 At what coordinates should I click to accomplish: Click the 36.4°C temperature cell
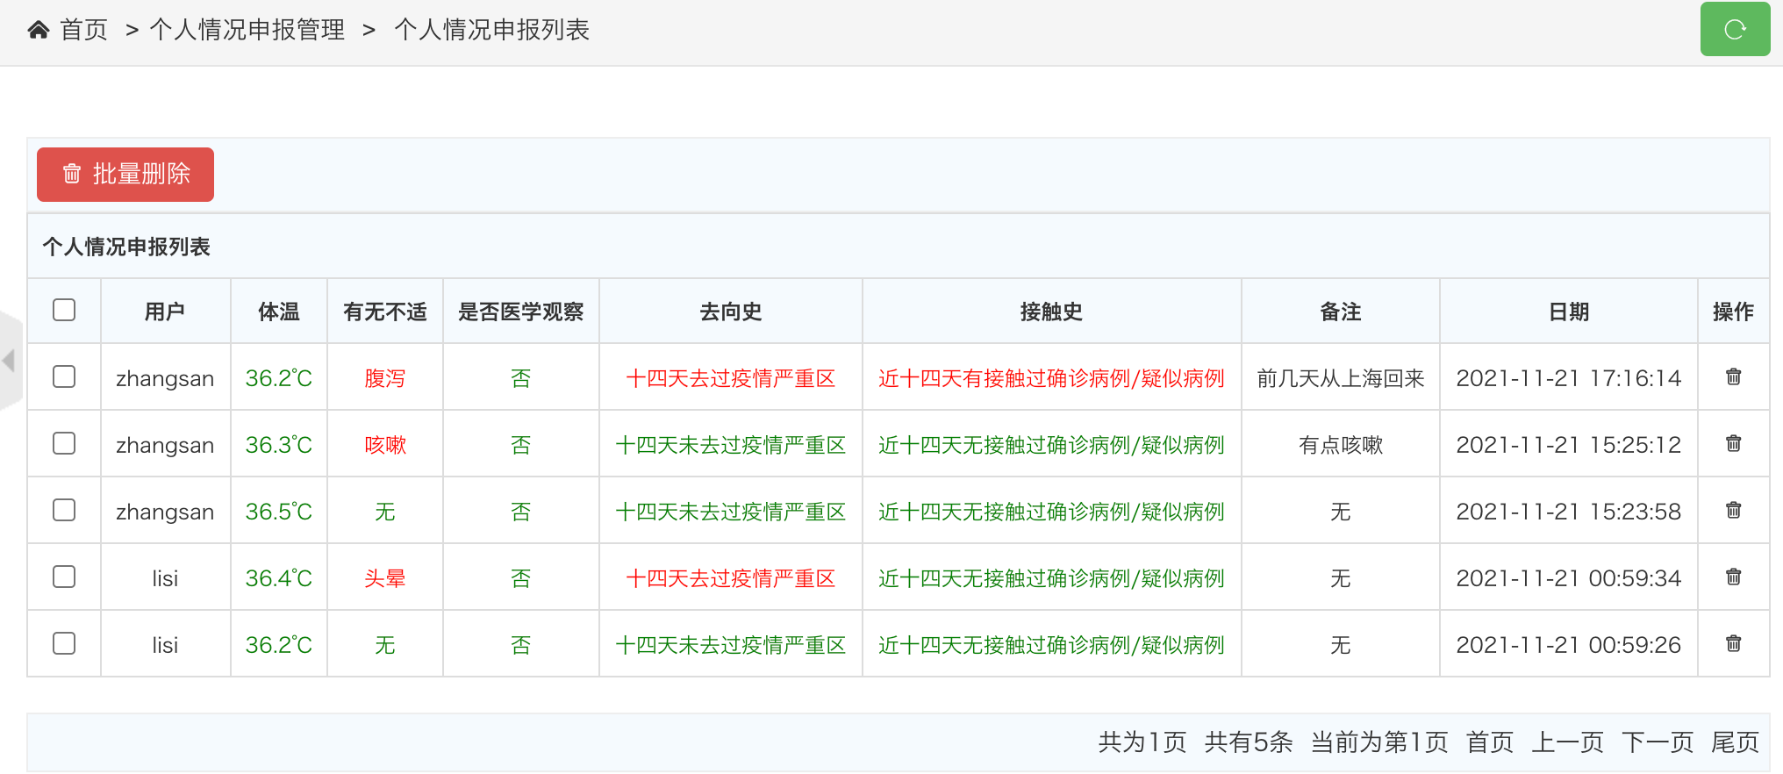(x=279, y=578)
